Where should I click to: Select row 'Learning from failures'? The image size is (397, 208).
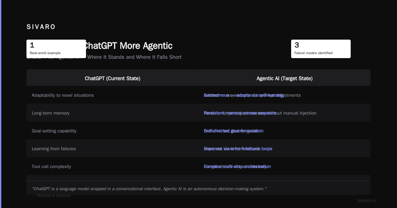click(198, 149)
